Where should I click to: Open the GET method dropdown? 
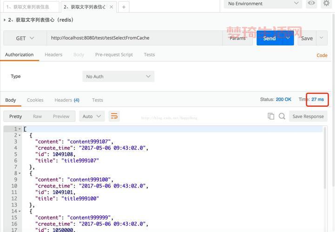coord(25,38)
